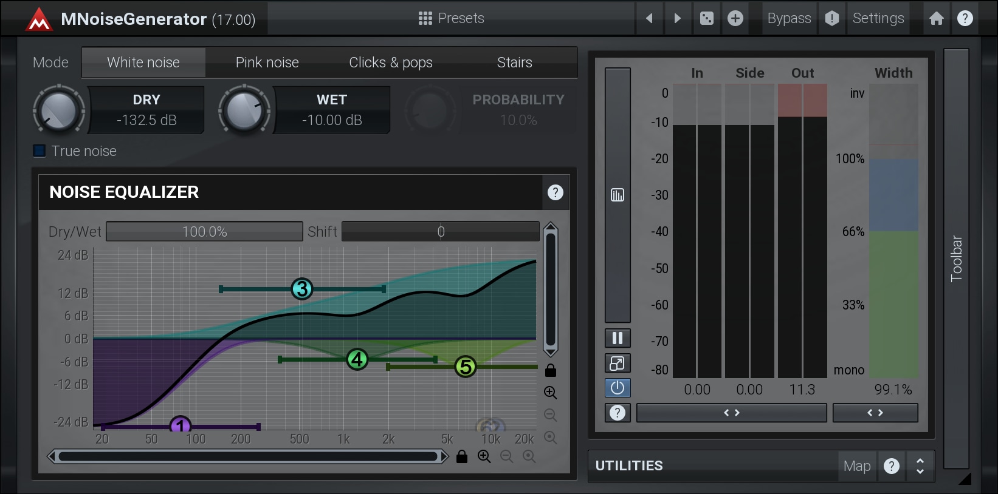The image size is (998, 494).
Task: Open the Presets browser
Action: [x=452, y=18]
